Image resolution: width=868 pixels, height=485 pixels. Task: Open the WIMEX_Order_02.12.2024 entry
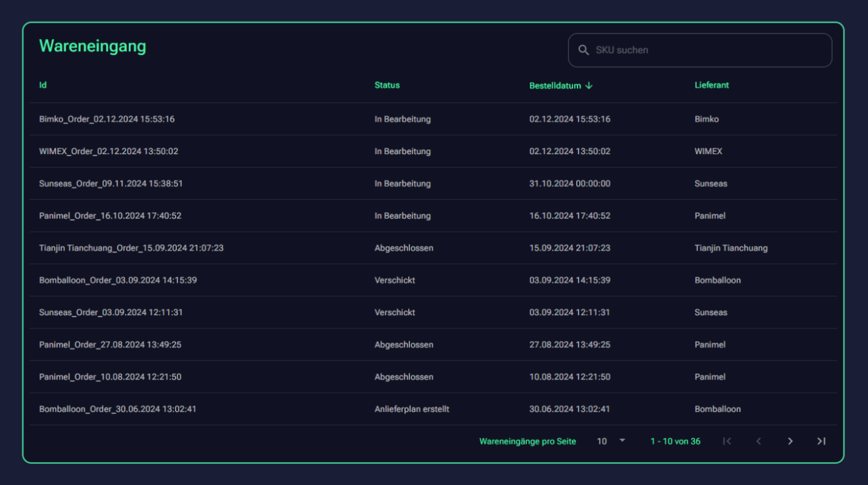point(109,152)
